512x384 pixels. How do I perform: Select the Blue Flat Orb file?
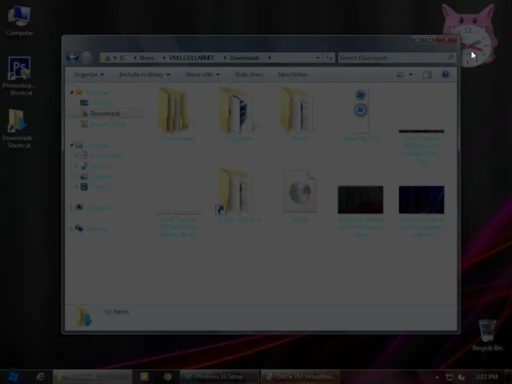coord(361,114)
